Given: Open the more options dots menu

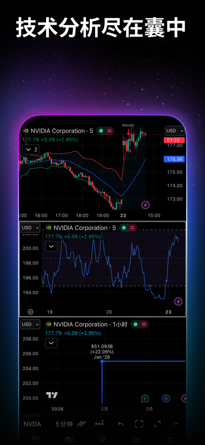Looking at the screenshot, I should coord(99,424).
